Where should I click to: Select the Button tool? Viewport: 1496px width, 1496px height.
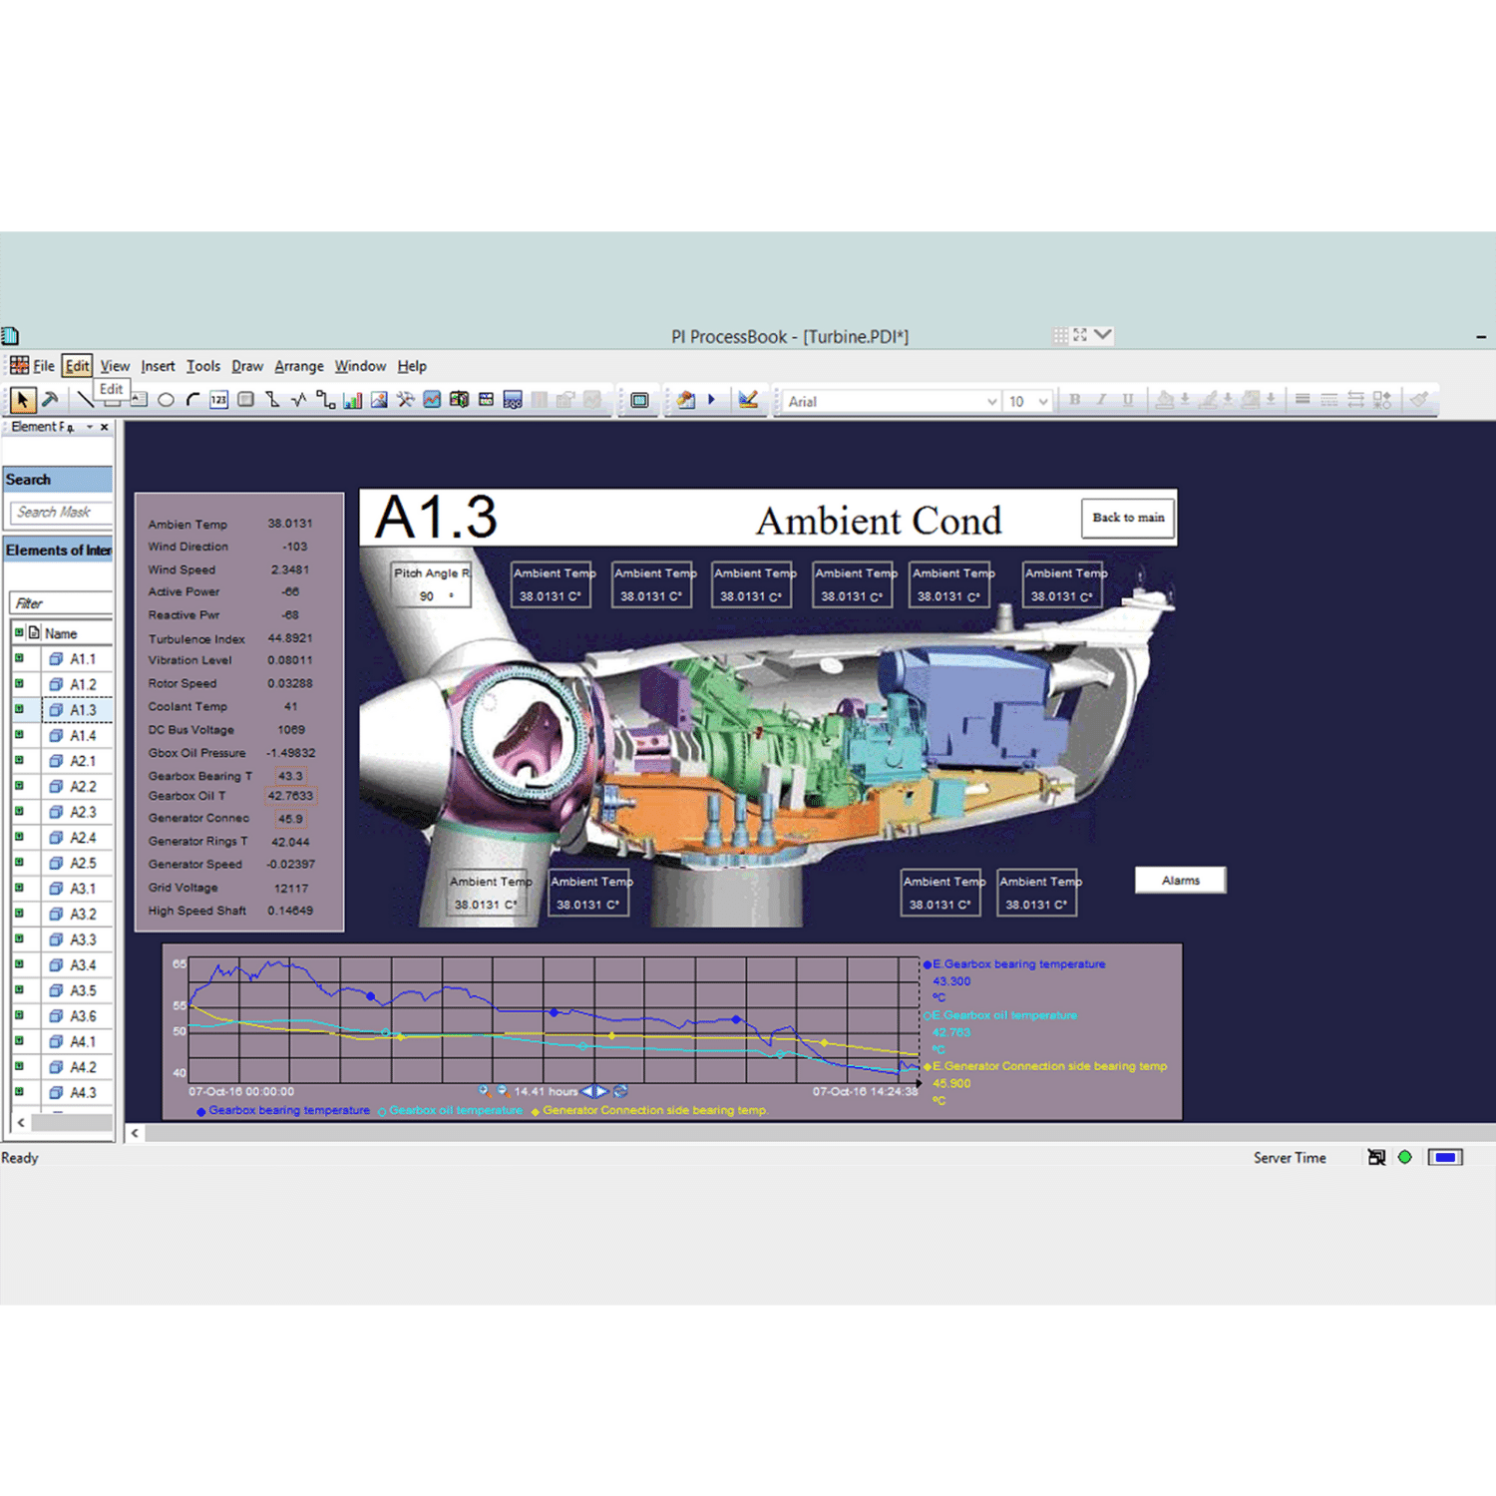pos(245,401)
